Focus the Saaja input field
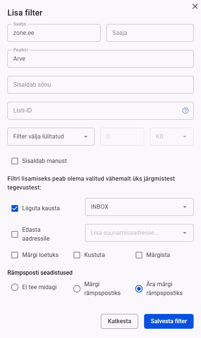This screenshot has width=201, height=338. (x=150, y=33)
